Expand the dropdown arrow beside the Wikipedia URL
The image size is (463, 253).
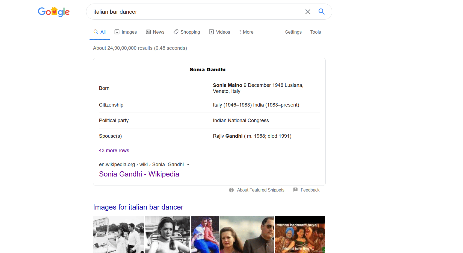point(188,164)
